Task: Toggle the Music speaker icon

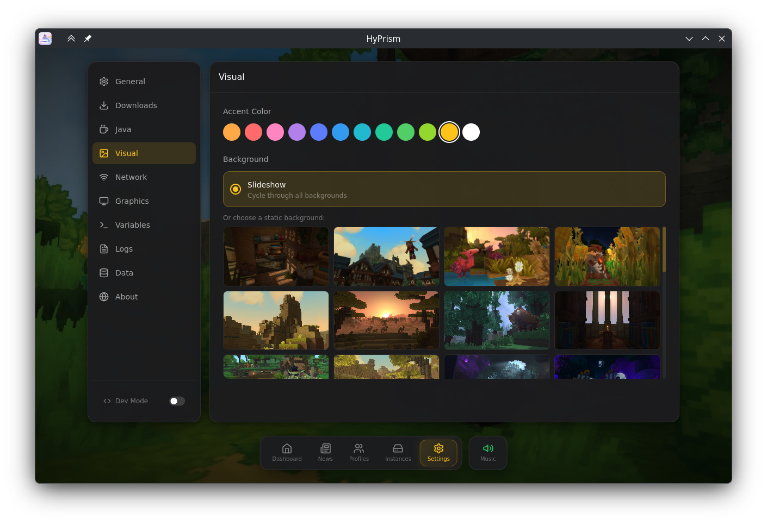Action: point(488,448)
